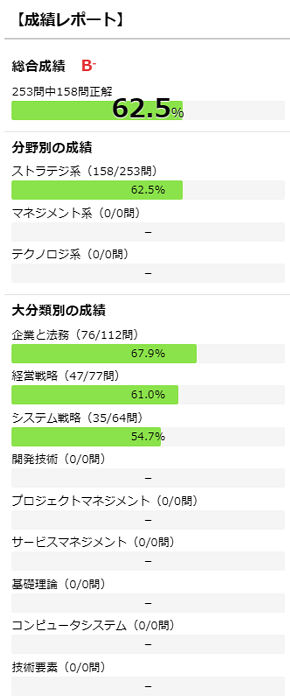Click the empty 技術要素 bar
Screen dimensions: 290x699
(148, 686)
